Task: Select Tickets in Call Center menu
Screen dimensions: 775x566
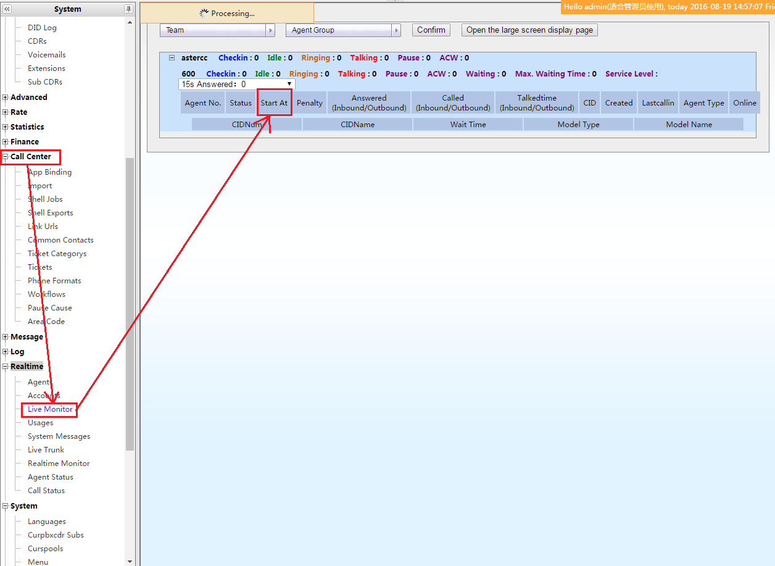Action: tap(40, 267)
